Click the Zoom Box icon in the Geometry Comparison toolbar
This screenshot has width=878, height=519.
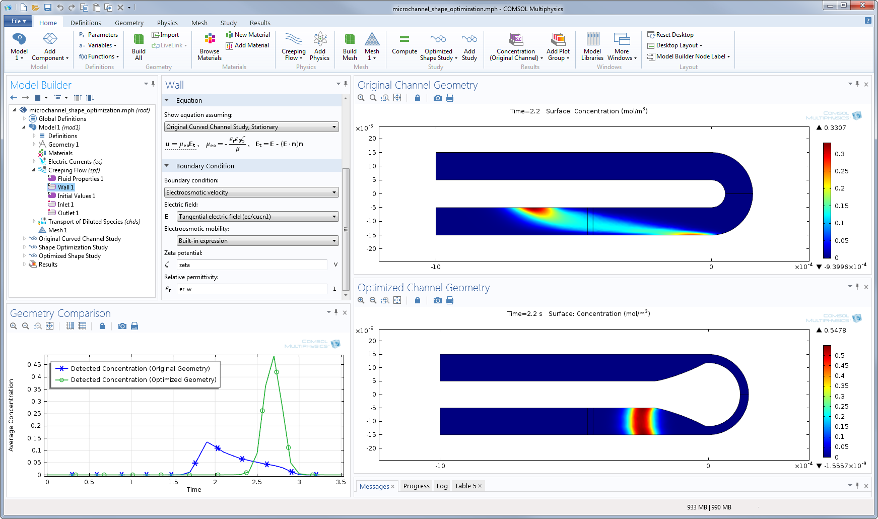pyautogui.click(x=38, y=326)
